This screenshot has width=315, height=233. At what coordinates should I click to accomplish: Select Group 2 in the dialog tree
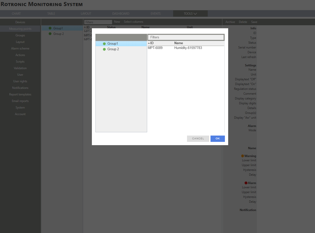coord(113,49)
